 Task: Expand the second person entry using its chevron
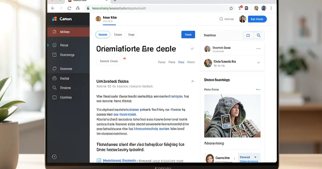click(258, 63)
